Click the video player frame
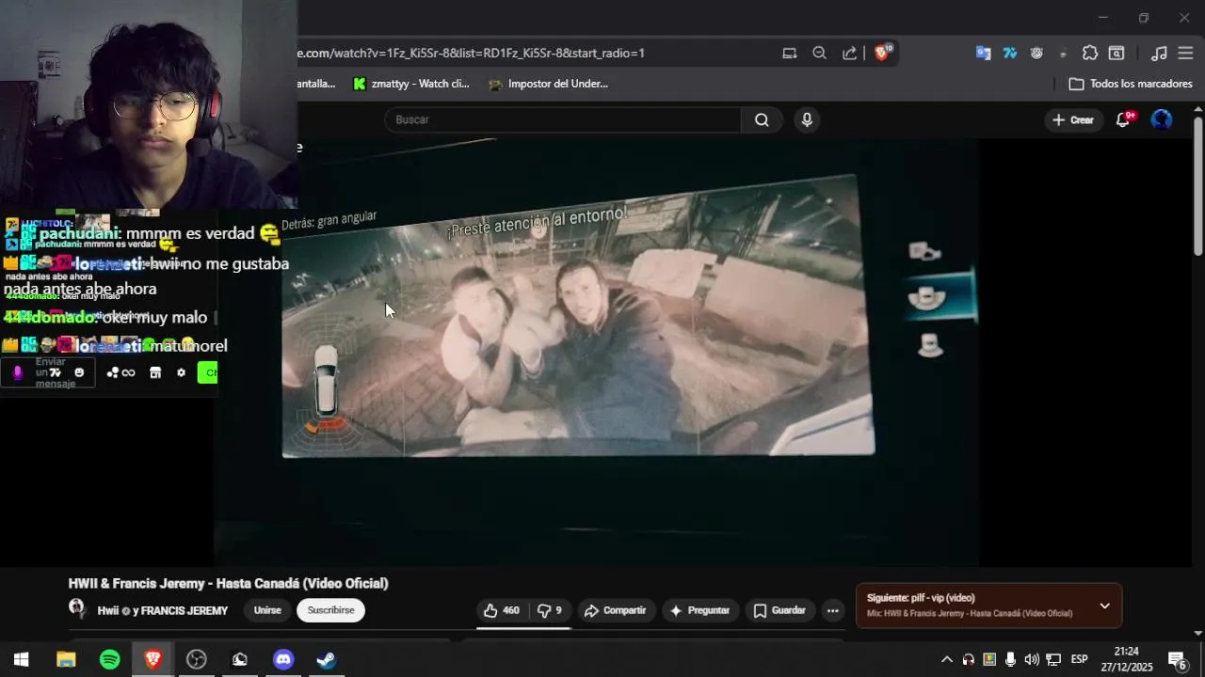This screenshot has height=677, width=1205. [597, 353]
